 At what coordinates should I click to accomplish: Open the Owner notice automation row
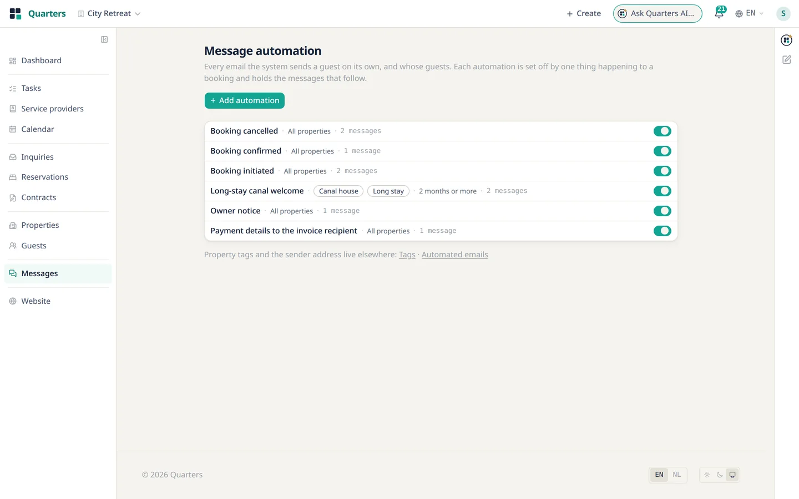(441, 211)
